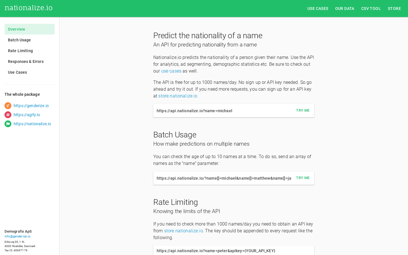Open the Store navigation item
This screenshot has width=408, height=255.
(394, 8)
